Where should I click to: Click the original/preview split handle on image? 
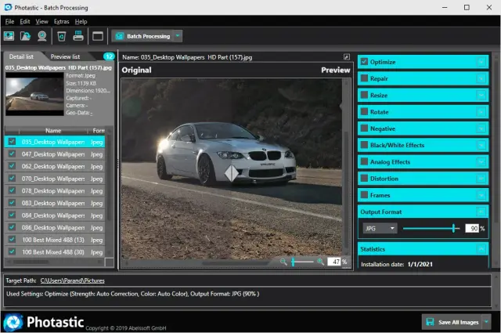(x=232, y=173)
